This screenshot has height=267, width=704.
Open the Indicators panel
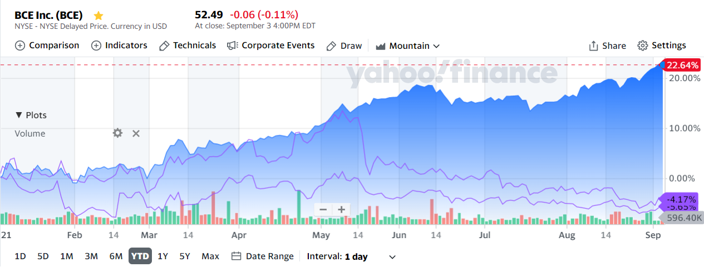click(119, 46)
